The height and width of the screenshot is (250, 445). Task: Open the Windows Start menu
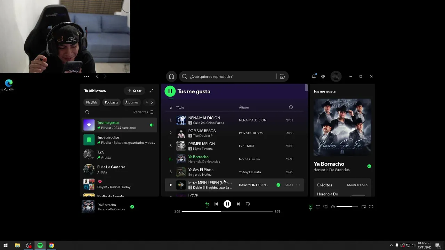(x=6, y=245)
